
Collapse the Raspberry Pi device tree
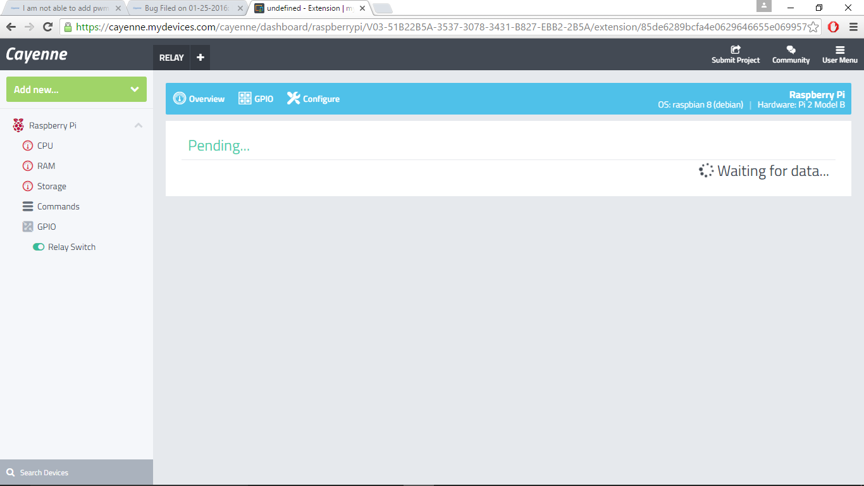tap(139, 125)
